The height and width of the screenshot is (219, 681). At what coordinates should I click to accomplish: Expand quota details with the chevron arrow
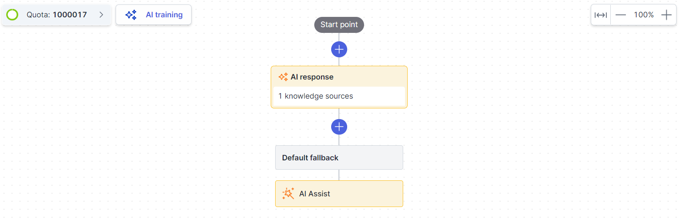(x=101, y=15)
